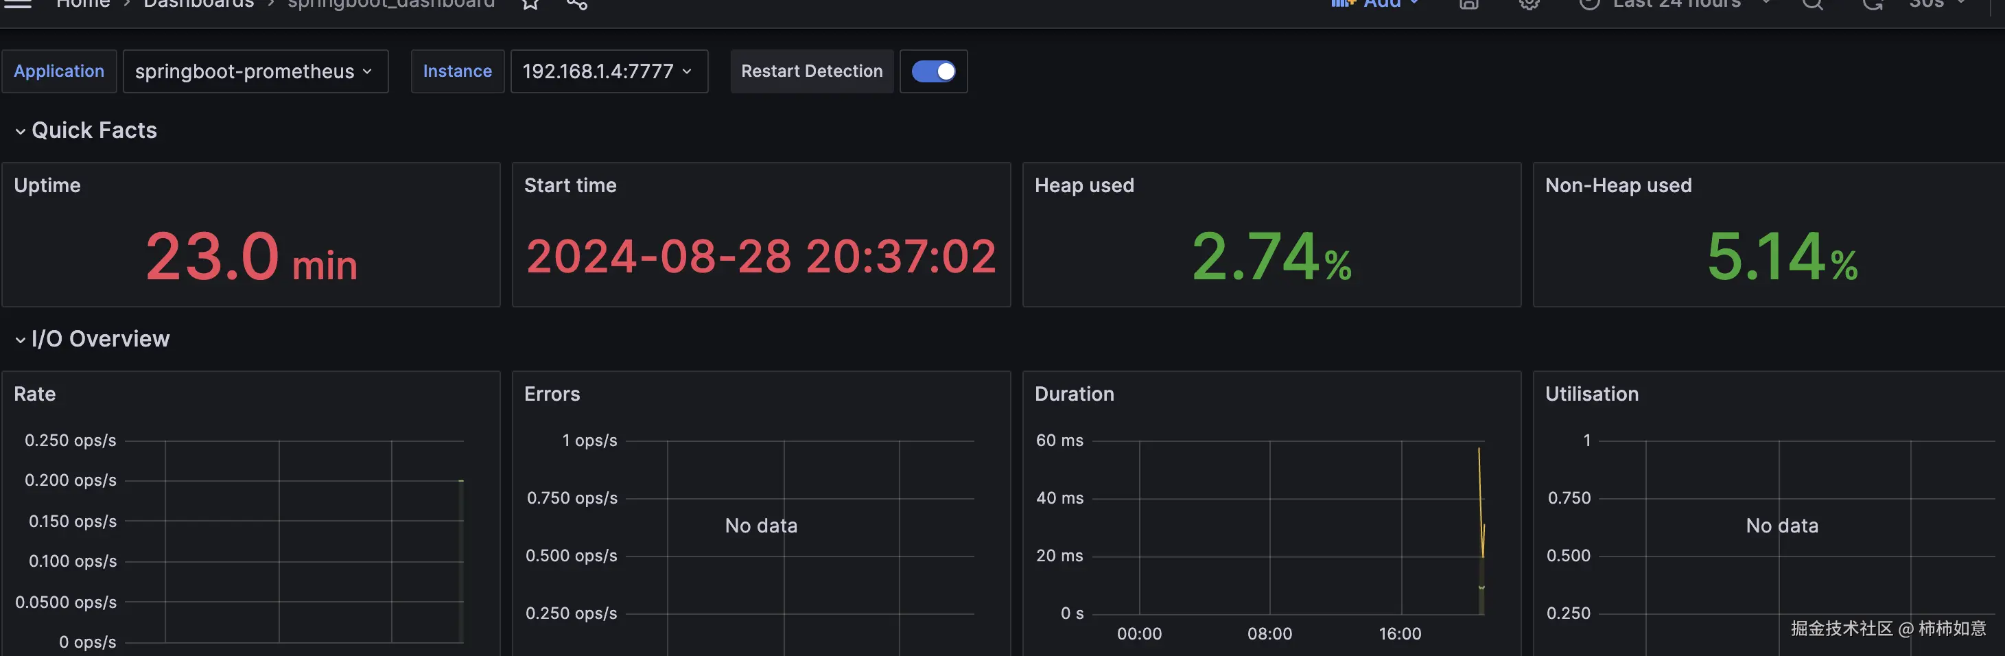Click the Restart Detection button

tap(811, 71)
